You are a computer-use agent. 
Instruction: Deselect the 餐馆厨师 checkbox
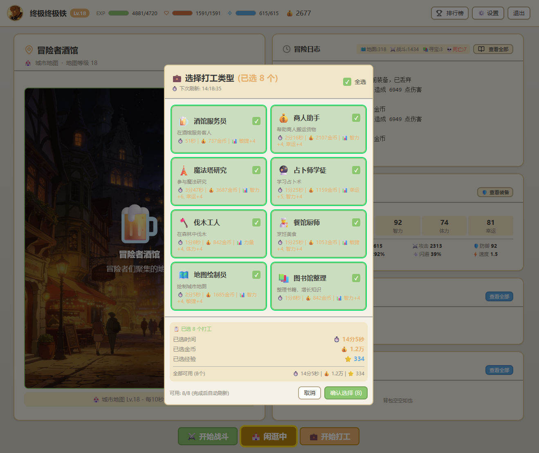356,222
